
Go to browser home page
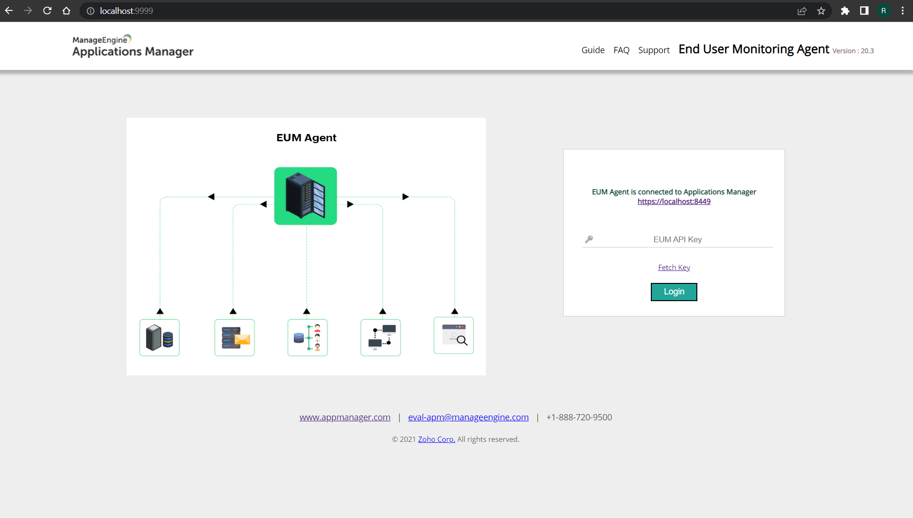click(66, 11)
